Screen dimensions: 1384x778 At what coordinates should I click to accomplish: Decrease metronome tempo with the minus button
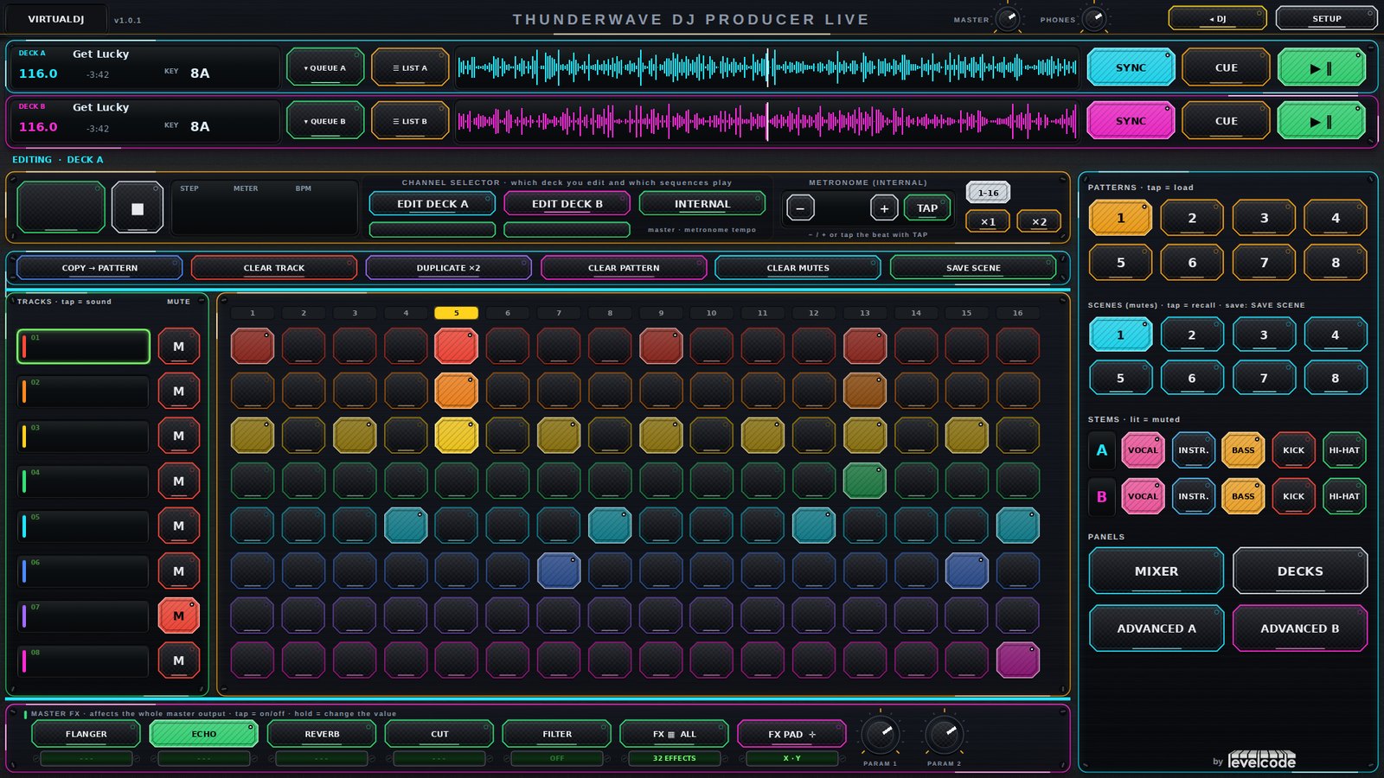(x=800, y=208)
